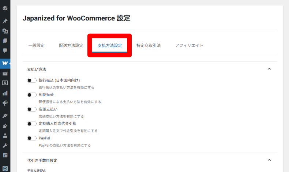Open the Comments speech bubble icon
Viewport: 289px width, 172px height.
pos(5,51)
